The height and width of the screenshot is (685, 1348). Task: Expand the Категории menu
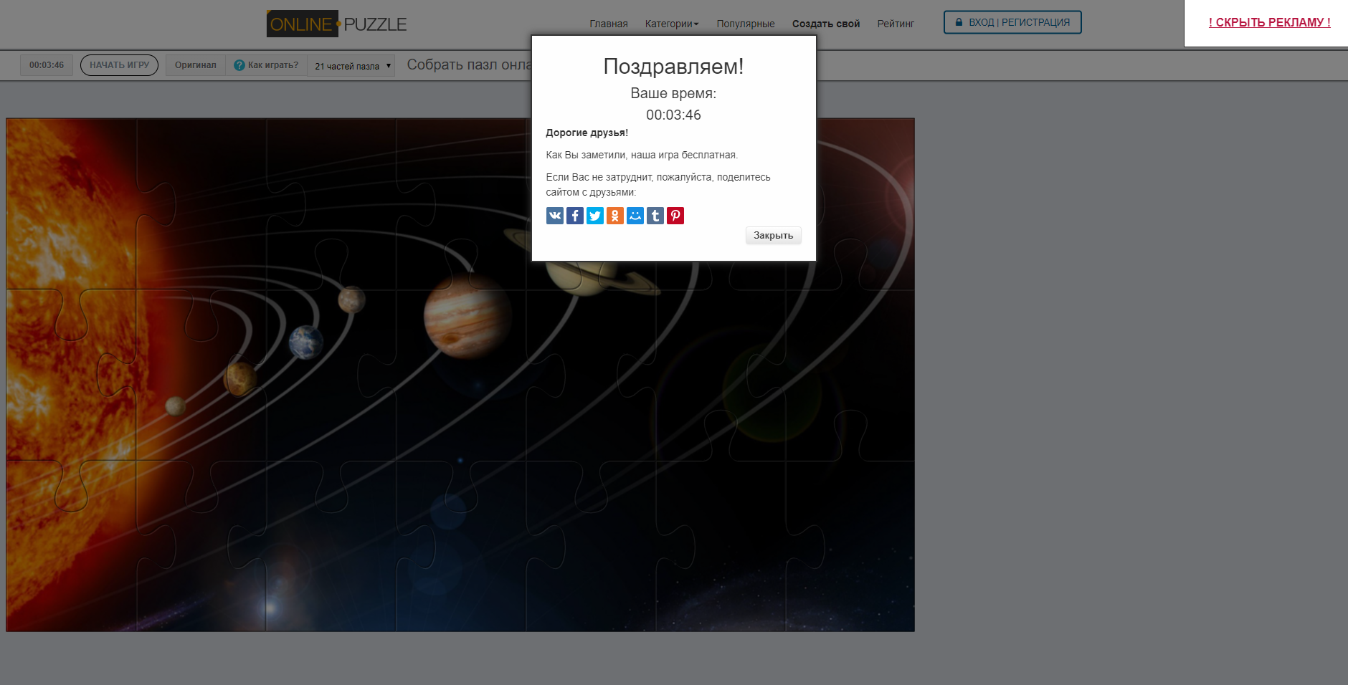pyautogui.click(x=672, y=24)
